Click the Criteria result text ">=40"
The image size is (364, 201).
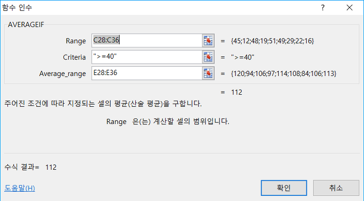pos(243,57)
